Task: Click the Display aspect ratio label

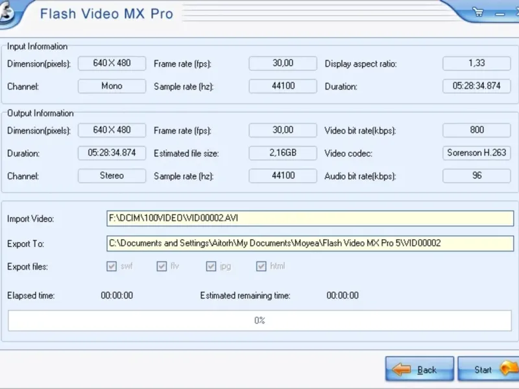Action: (361, 64)
